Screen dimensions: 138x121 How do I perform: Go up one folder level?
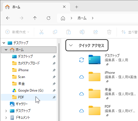tap(35, 18)
